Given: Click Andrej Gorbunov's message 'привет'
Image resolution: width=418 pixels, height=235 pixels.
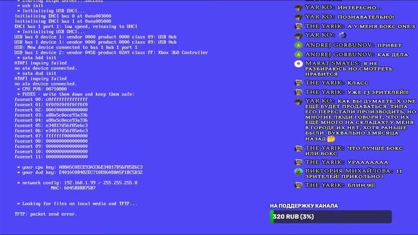Looking at the screenshot, I should point(389,45).
